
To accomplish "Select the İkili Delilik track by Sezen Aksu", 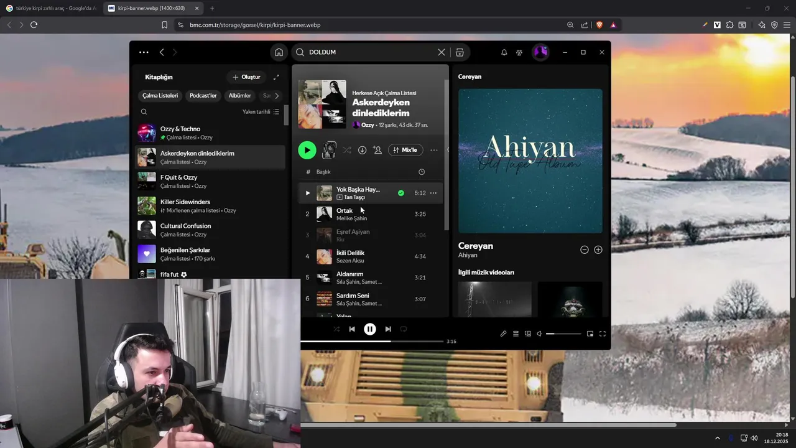I will tap(371, 256).
